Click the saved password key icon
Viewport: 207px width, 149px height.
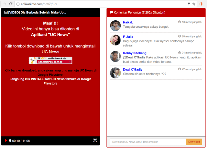tap(189, 4)
